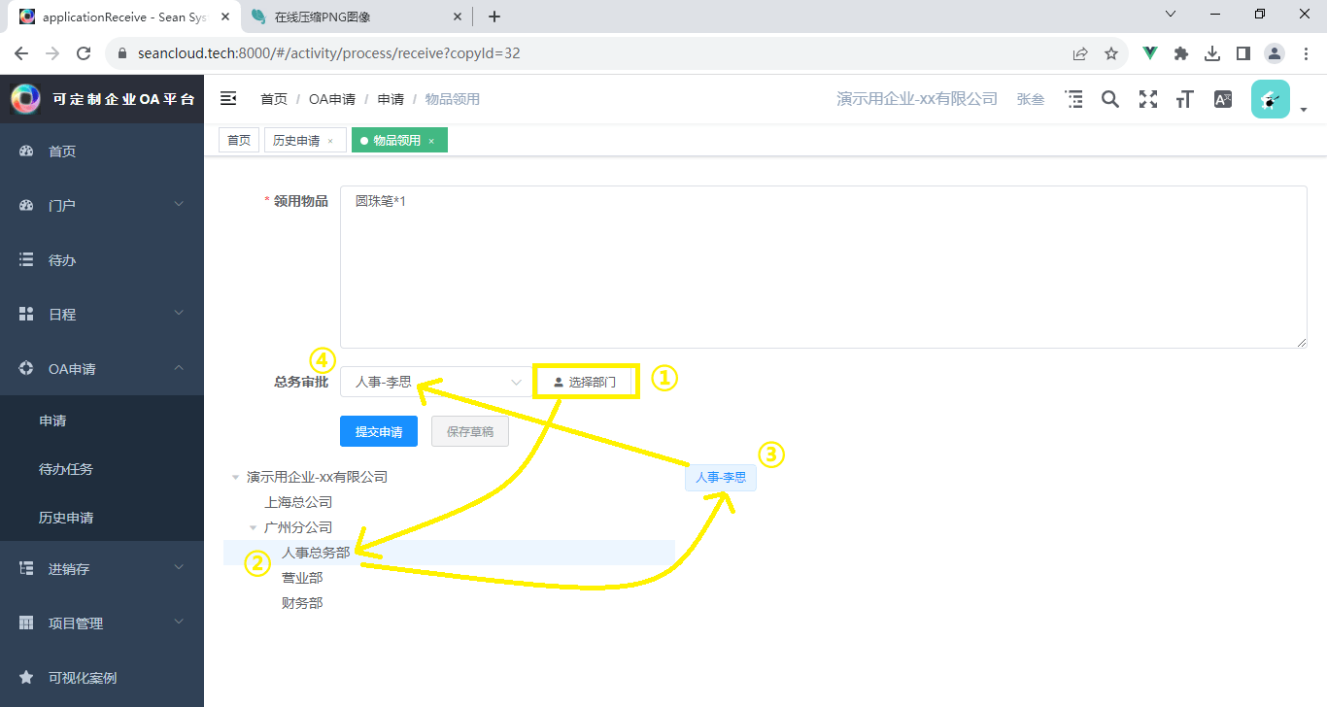Select the 人事-李思 person tag

click(x=721, y=478)
